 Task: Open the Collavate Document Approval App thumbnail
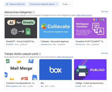pos(56,28)
